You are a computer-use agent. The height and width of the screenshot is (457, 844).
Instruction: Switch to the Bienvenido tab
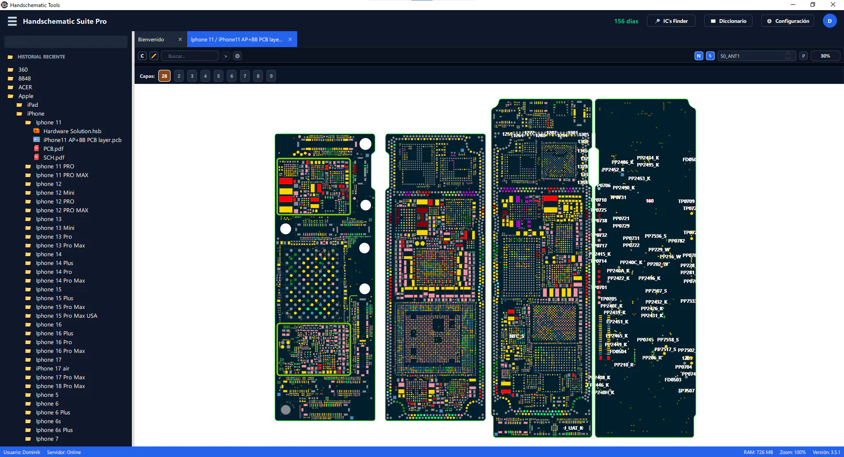click(x=151, y=39)
